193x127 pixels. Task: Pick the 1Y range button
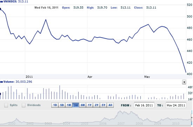pyautogui.click(x=89, y=105)
